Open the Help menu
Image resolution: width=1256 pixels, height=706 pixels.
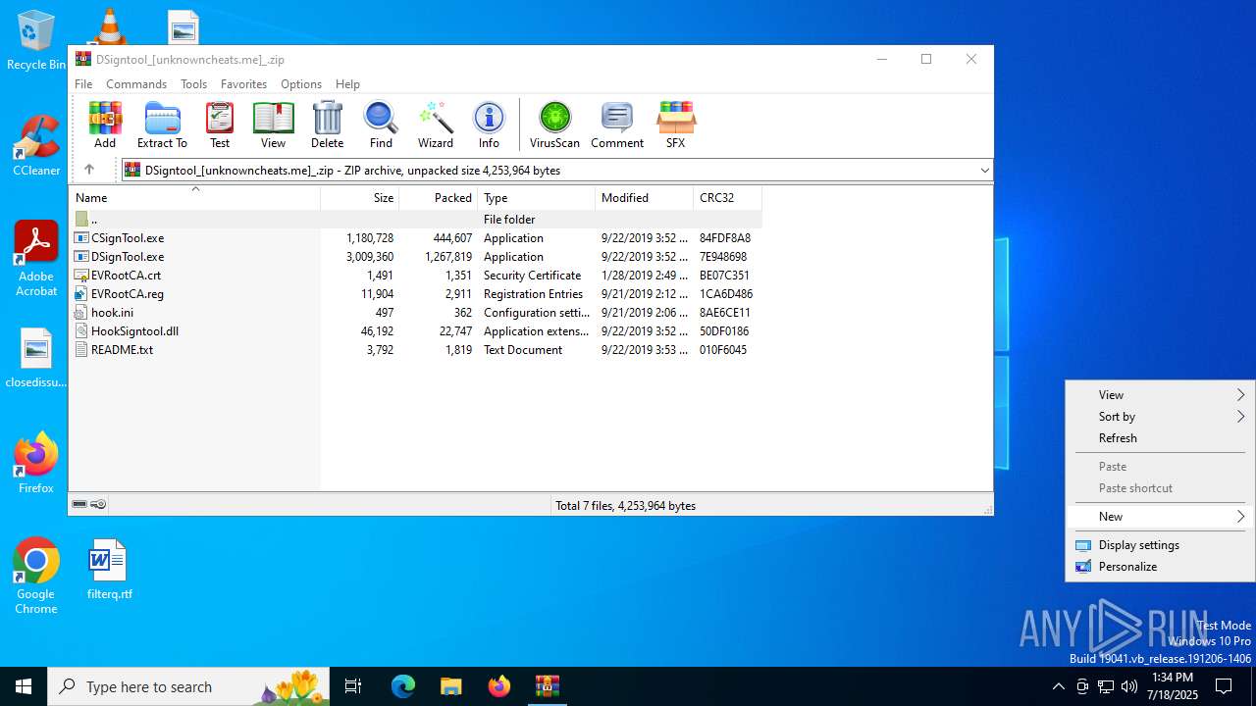[347, 84]
